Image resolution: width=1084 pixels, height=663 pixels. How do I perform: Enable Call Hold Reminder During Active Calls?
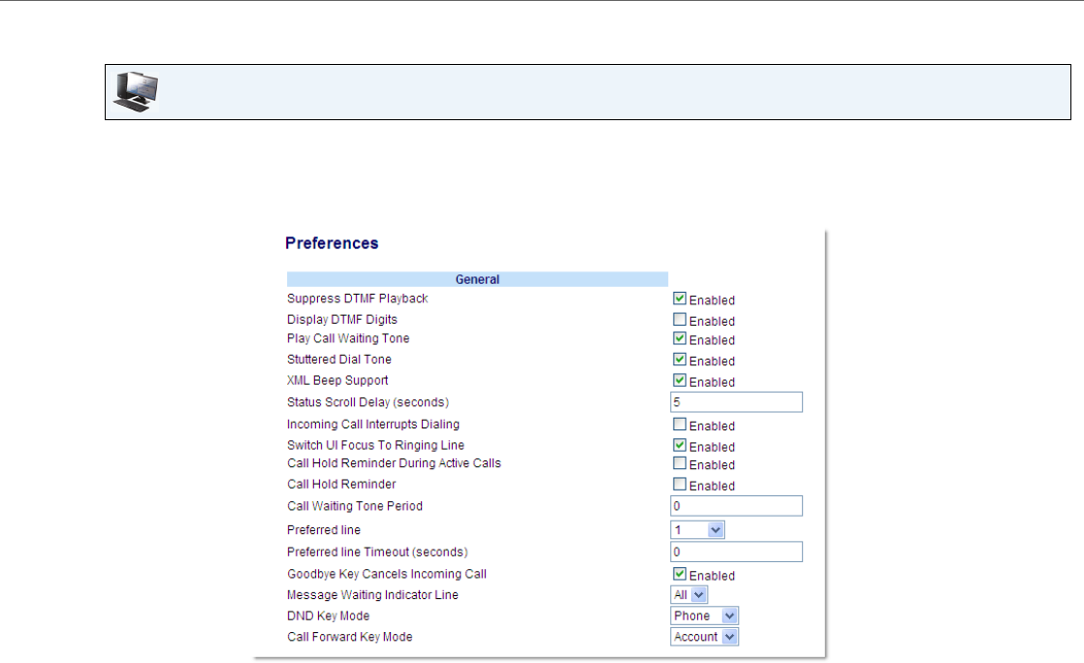tap(680, 464)
